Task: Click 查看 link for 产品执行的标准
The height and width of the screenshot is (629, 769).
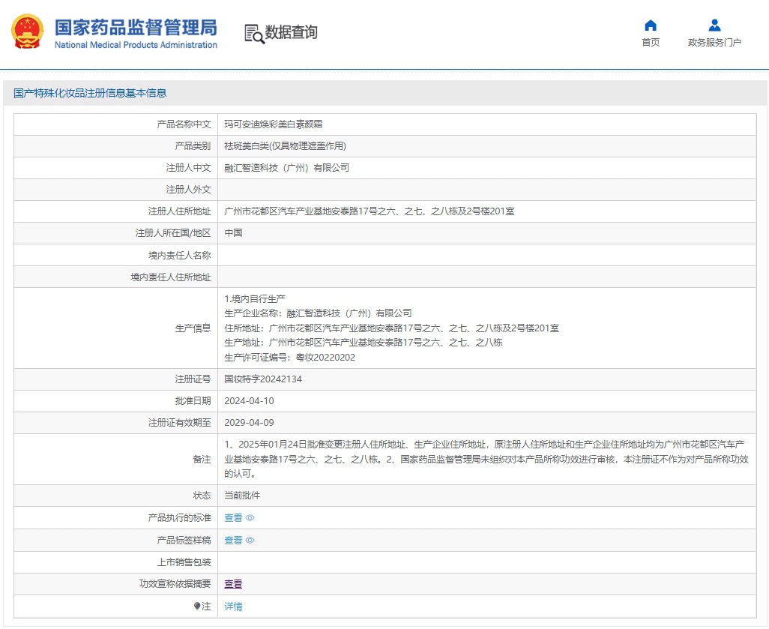Action: tap(233, 518)
